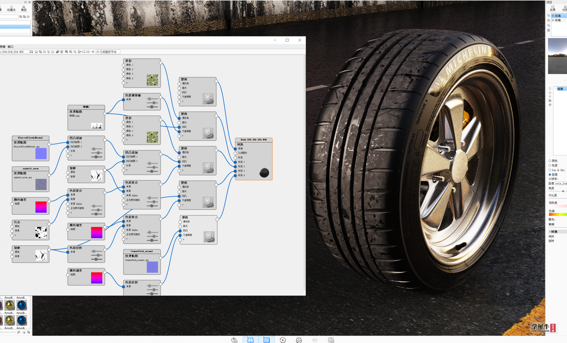Click the branch node icon beside geometry node field

click(93, 52)
